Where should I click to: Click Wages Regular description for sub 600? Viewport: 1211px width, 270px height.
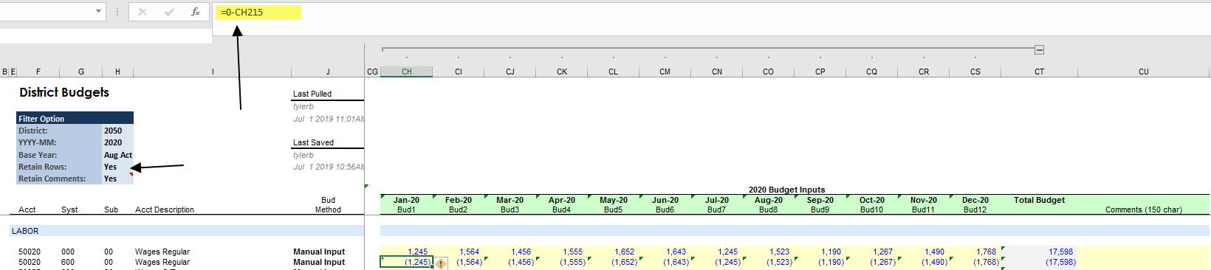pos(162,262)
